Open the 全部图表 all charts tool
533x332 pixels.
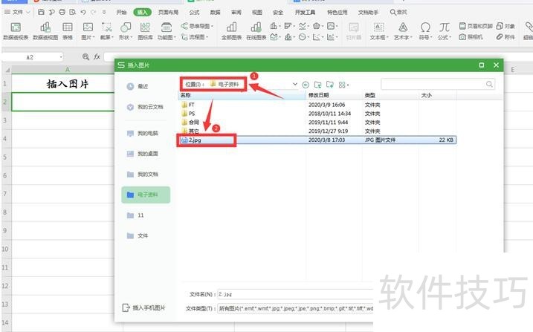tap(231, 31)
